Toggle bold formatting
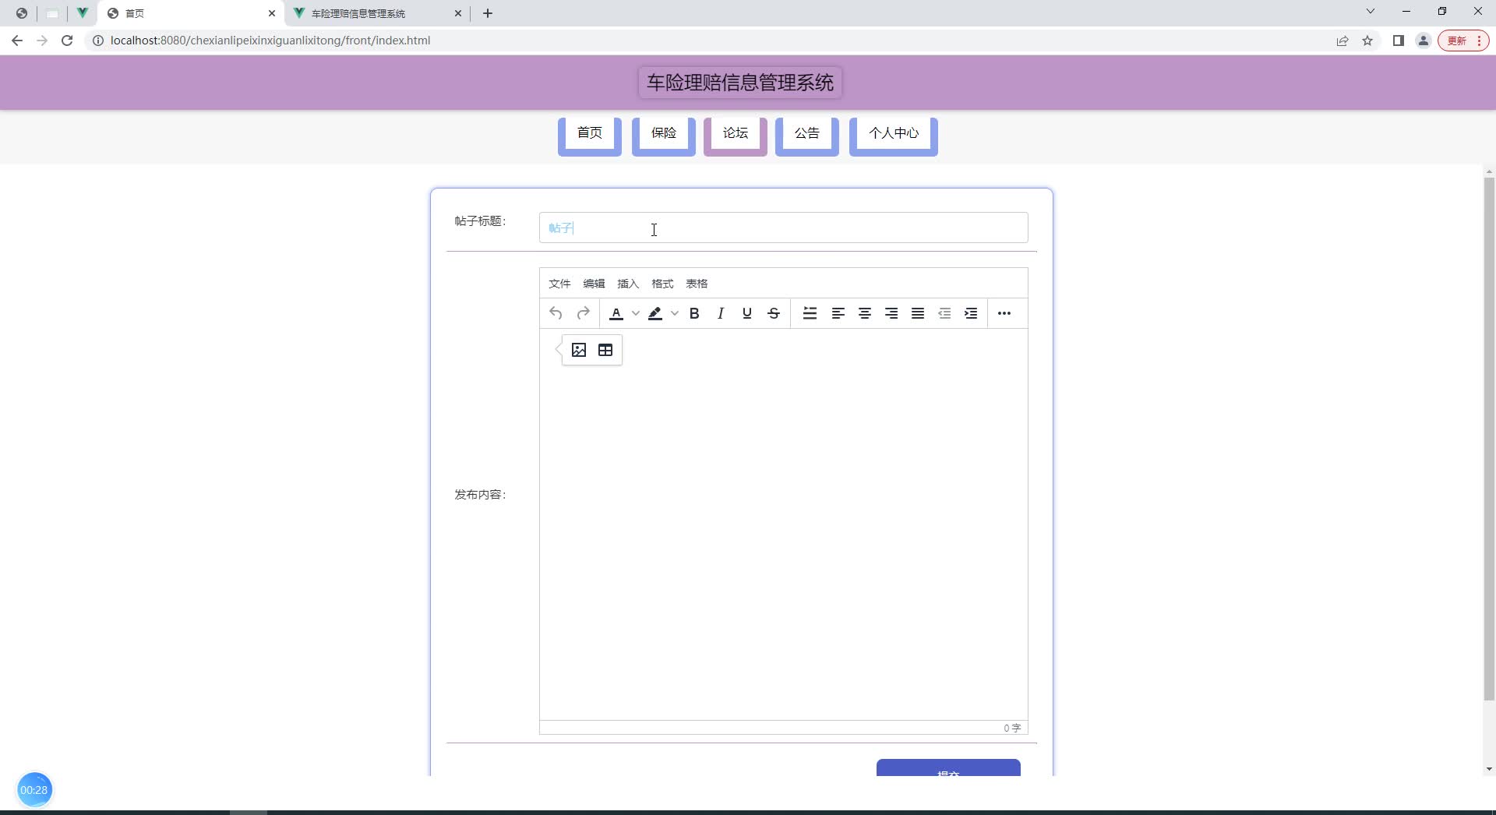The width and height of the screenshot is (1496, 815). tap(694, 313)
